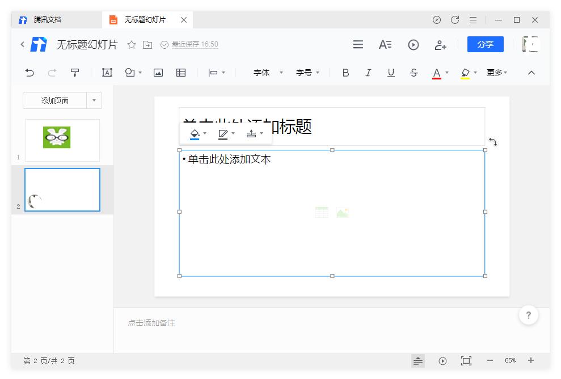The width and height of the screenshot is (561, 379).
Task: Open the 字体 font dropdown
Action: [x=268, y=73]
